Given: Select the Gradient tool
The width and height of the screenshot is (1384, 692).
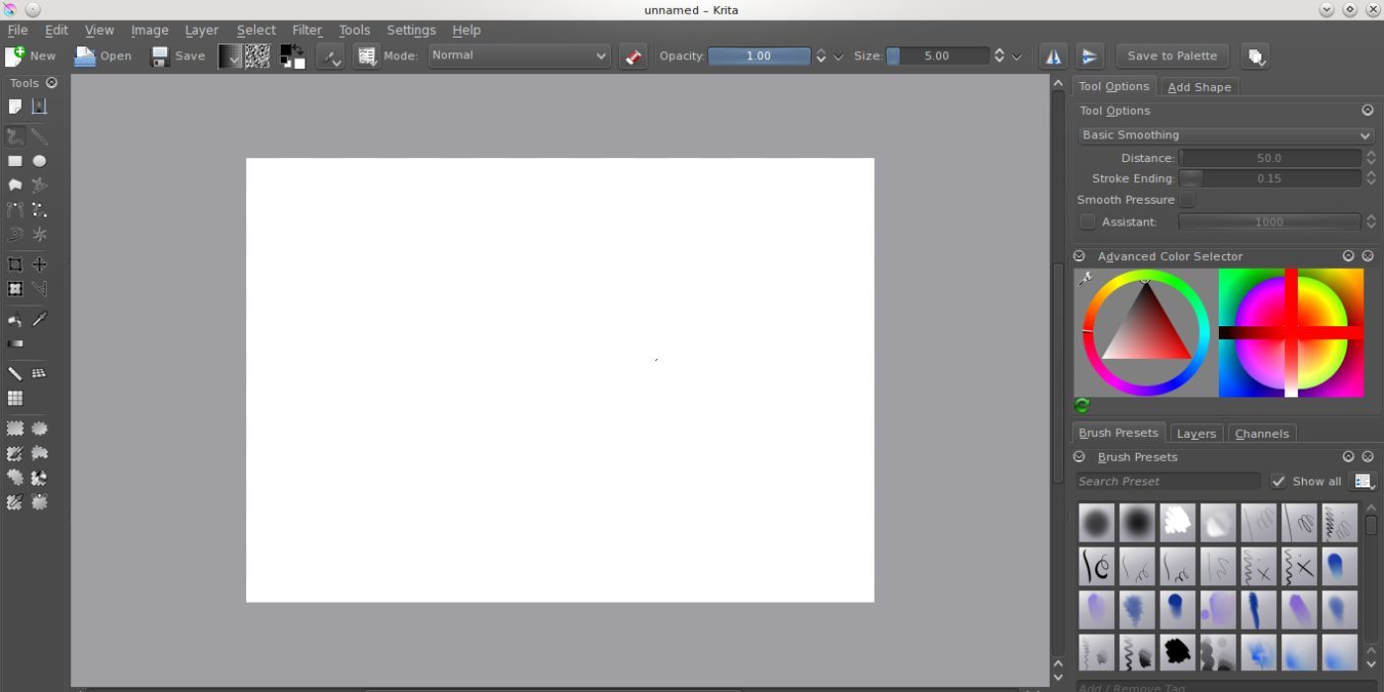Looking at the screenshot, I should point(15,343).
